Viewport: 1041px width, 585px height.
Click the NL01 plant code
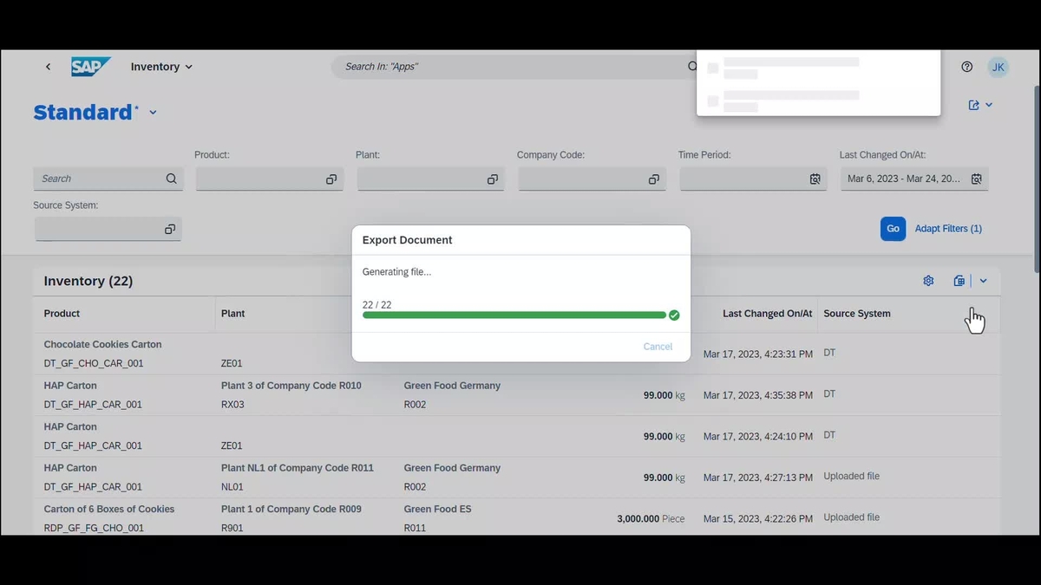tap(232, 487)
